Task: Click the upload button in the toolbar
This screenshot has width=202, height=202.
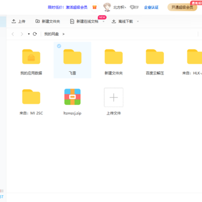Action: [x=19, y=21]
